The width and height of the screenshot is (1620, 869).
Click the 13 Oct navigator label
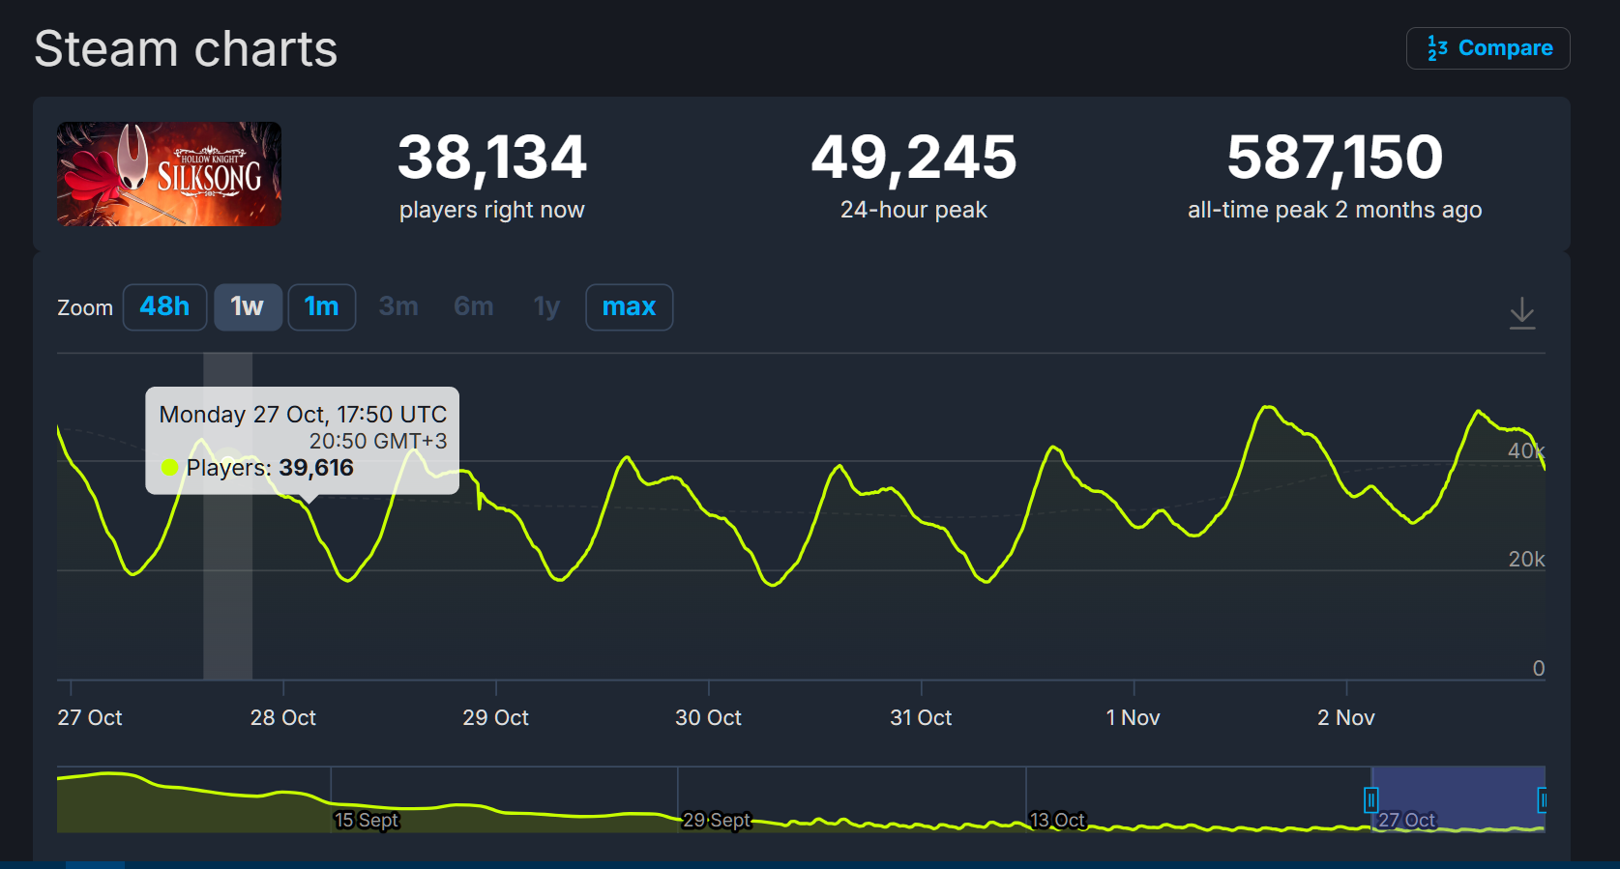(x=1057, y=820)
